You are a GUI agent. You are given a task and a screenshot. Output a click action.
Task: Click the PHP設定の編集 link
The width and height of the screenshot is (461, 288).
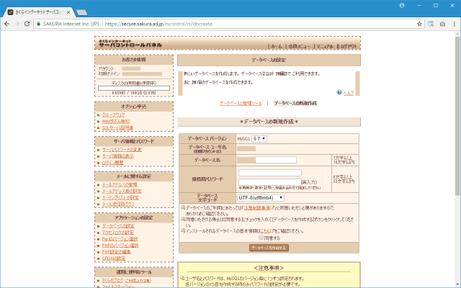pos(117,252)
